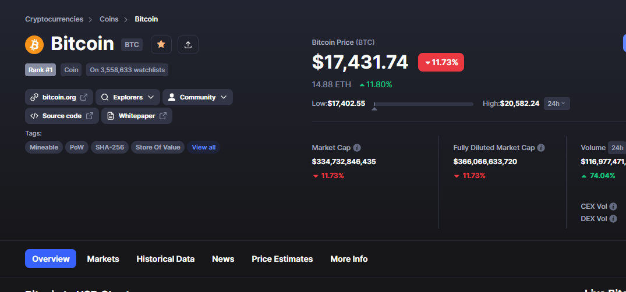Open the Volume 24h period selector
This screenshot has height=292, width=626.
pyautogui.click(x=617, y=148)
